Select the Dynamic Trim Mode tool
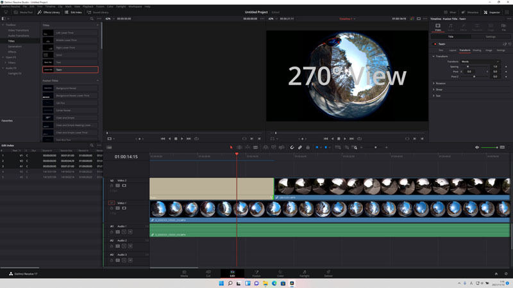513x288 pixels. [x=248, y=148]
